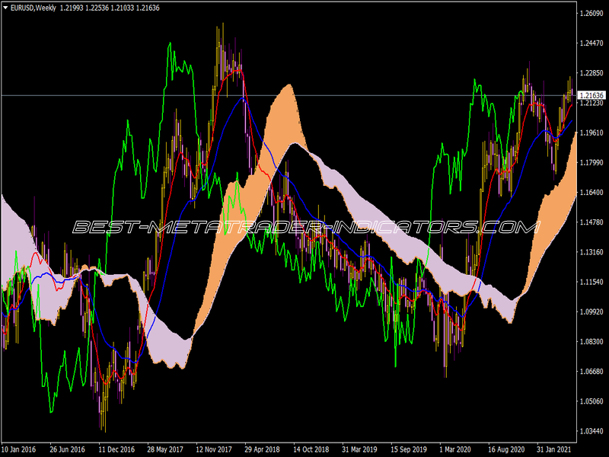Screen dimensions: 609x457
Task: Click the 1.26090 price scale label
Action: 591,14
